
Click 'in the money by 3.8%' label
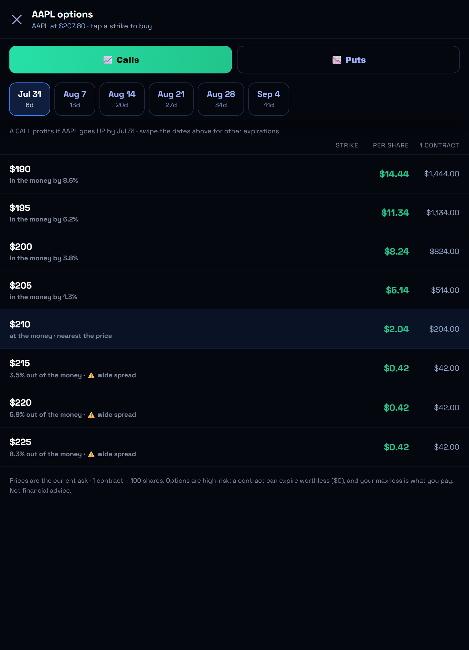[44, 258]
